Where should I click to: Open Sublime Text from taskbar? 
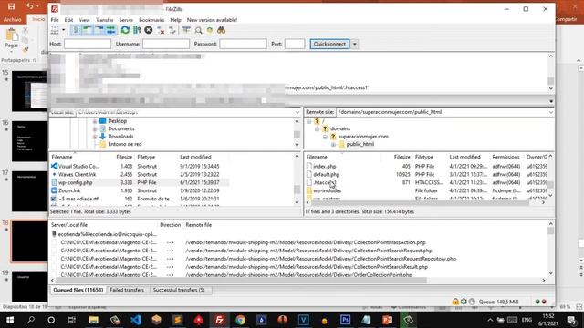pyautogui.click(x=178, y=320)
